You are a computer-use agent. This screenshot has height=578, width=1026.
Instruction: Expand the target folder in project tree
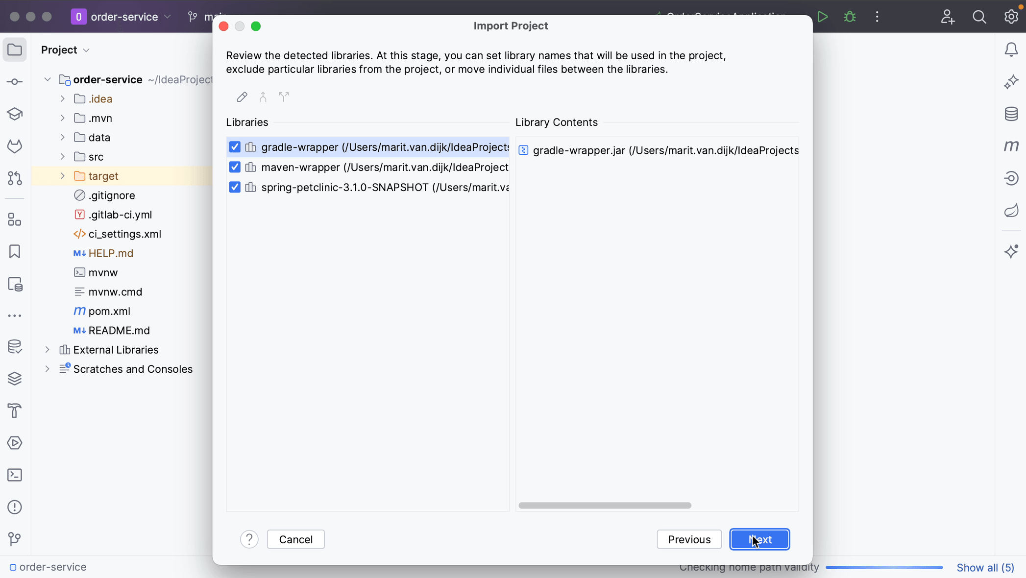point(63,175)
